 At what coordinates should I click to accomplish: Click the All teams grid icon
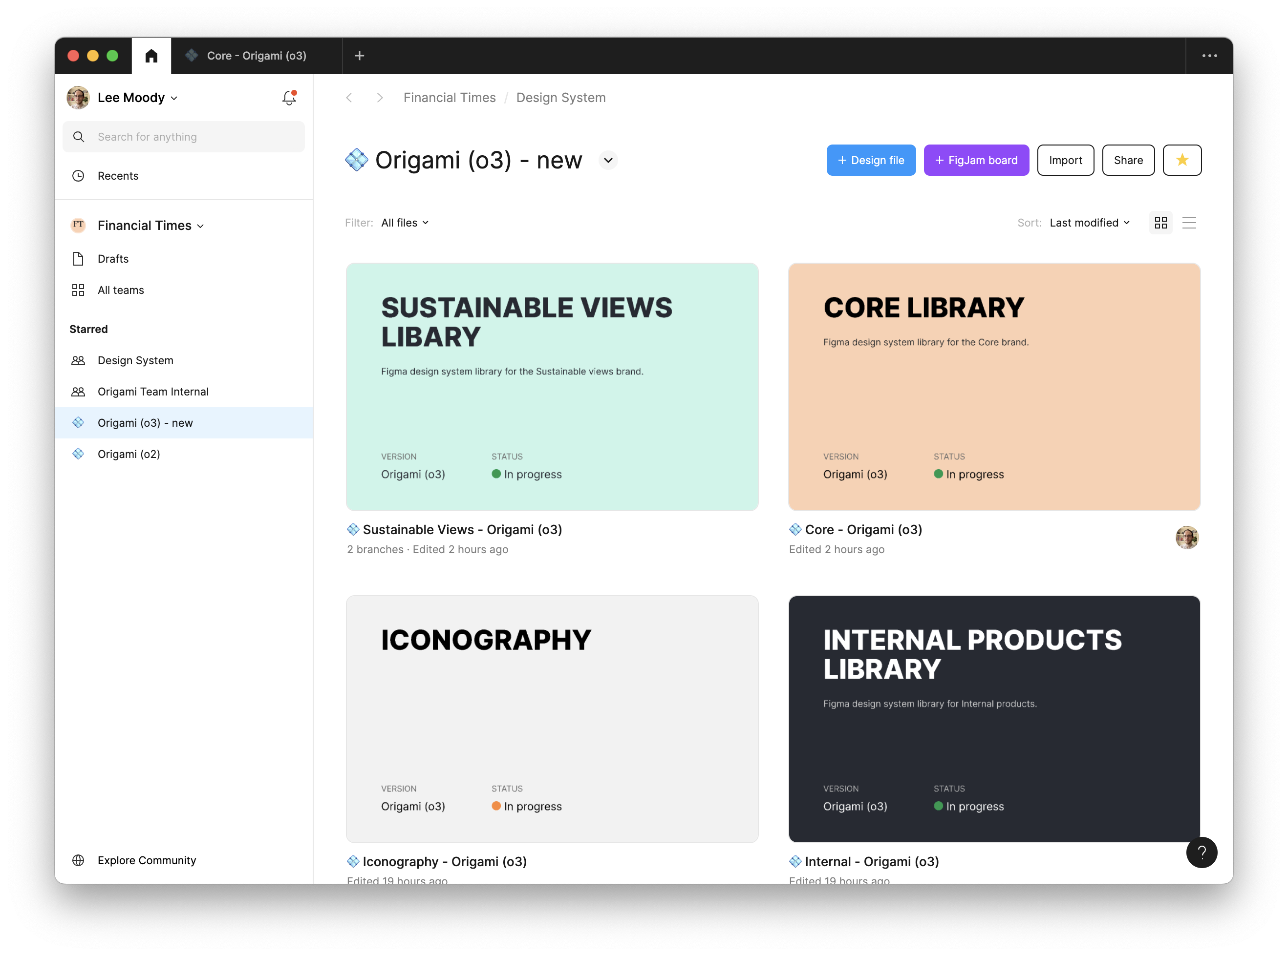tap(78, 290)
